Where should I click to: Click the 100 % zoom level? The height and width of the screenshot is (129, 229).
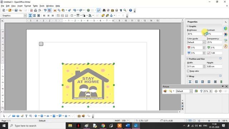coord(225,121)
